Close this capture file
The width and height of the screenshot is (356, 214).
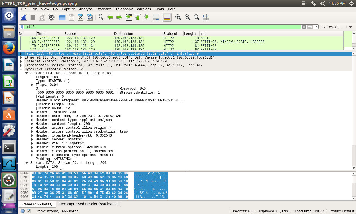81,17
